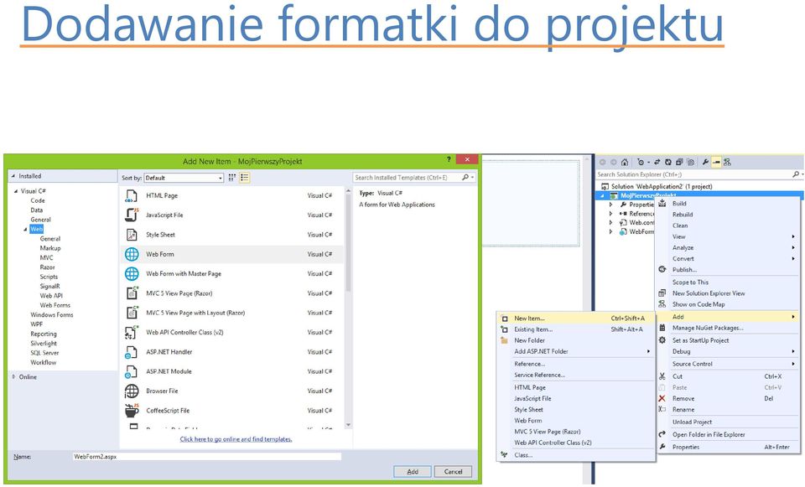Click the Browser File template icon
The height and width of the screenshot is (487, 805).
132,391
